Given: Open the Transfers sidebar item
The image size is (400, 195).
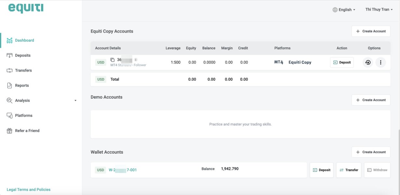Looking at the screenshot, I should pos(23,71).
